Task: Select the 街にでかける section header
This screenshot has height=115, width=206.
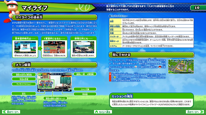Action: pos(151,55)
